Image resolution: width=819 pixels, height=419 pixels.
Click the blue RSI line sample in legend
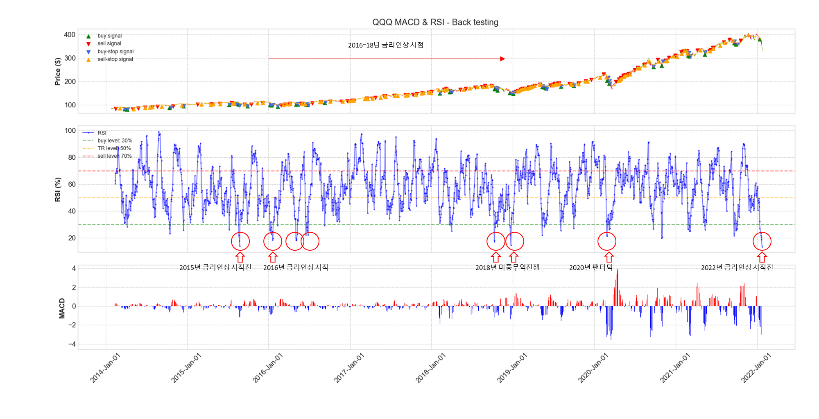tap(88, 133)
